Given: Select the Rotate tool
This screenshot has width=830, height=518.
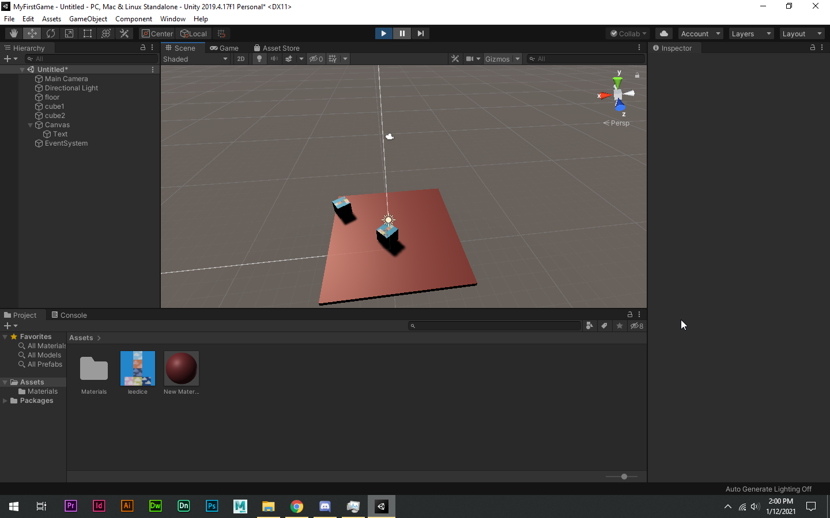Looking at the screenshot, I should point(51,33).
